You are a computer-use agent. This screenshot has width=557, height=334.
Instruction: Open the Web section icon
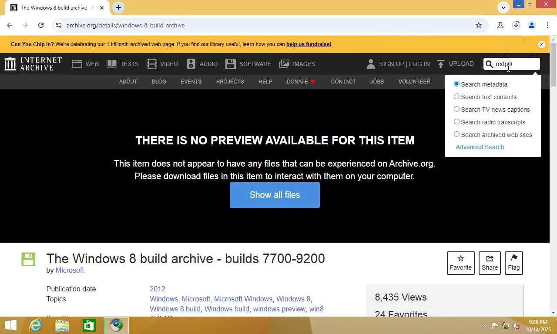pos(77,64)
